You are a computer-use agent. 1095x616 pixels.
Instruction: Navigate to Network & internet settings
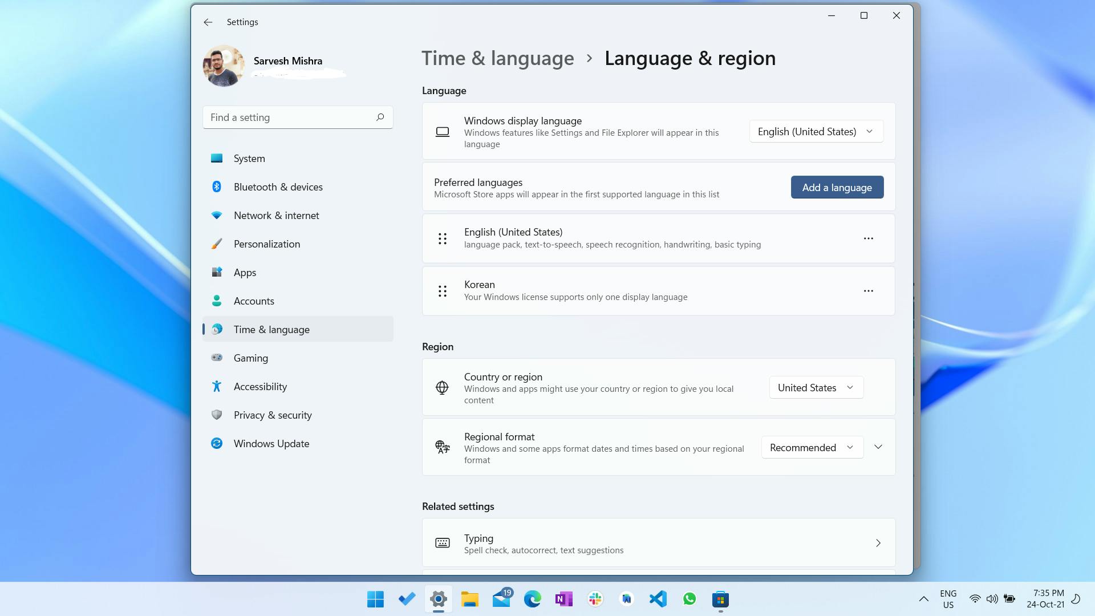[276, 215]
